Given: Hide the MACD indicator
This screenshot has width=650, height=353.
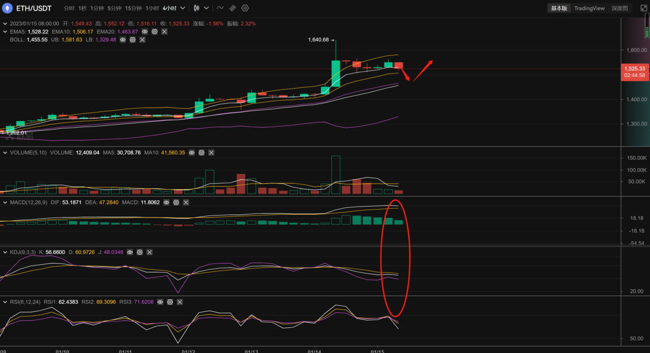Looking at the screenshot, I should click(166, 202).
